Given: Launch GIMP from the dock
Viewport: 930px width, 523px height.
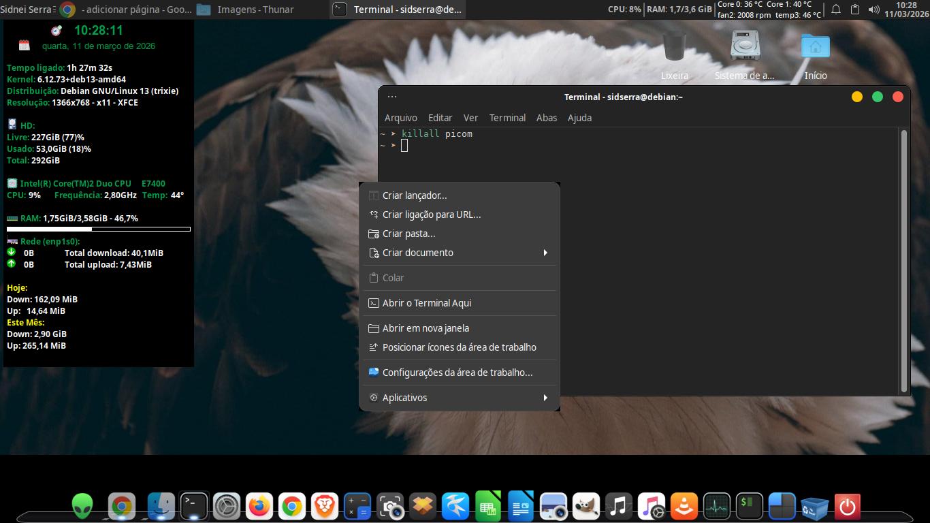Looking at the screenshot, I should [x=586, y=507].
